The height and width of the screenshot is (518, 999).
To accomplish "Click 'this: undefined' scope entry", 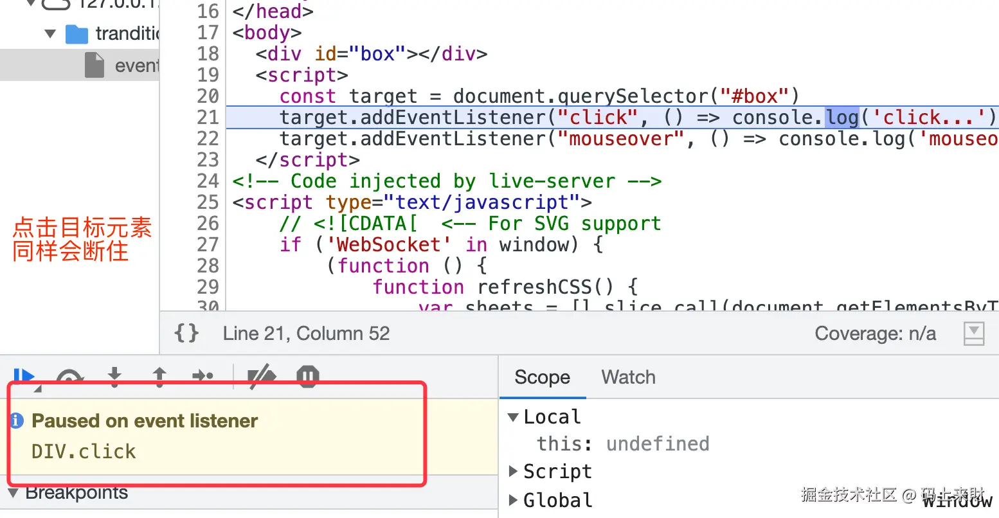I will coord(623,444).
